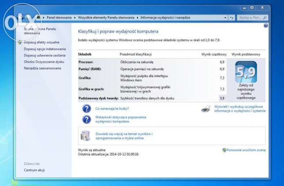Open 'Narzędzia zaawansowane' link

42,68
